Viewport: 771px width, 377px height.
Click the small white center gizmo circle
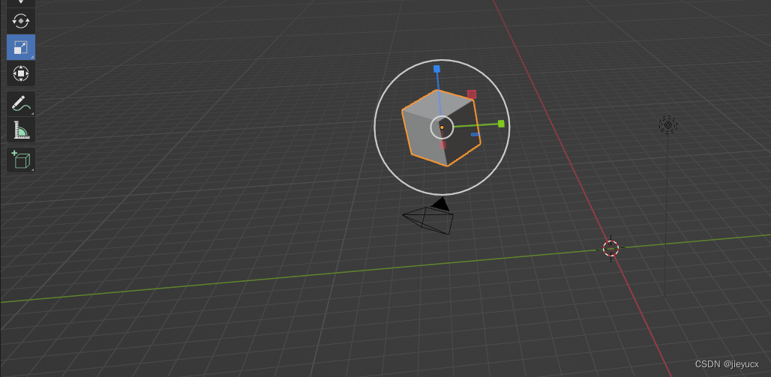coord(442,127)
